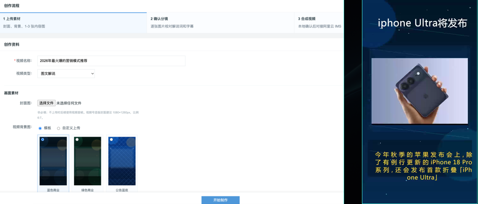Select the 自定义上传 radio button
478x204 pixels.
[x=58, y=128]
